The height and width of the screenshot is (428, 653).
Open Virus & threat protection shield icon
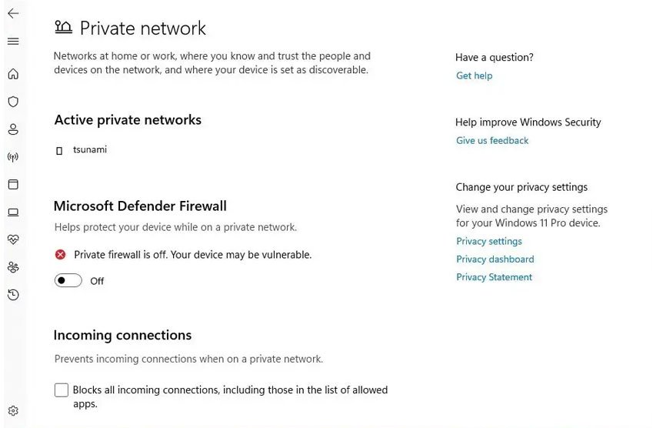click(x=13, y=102)
